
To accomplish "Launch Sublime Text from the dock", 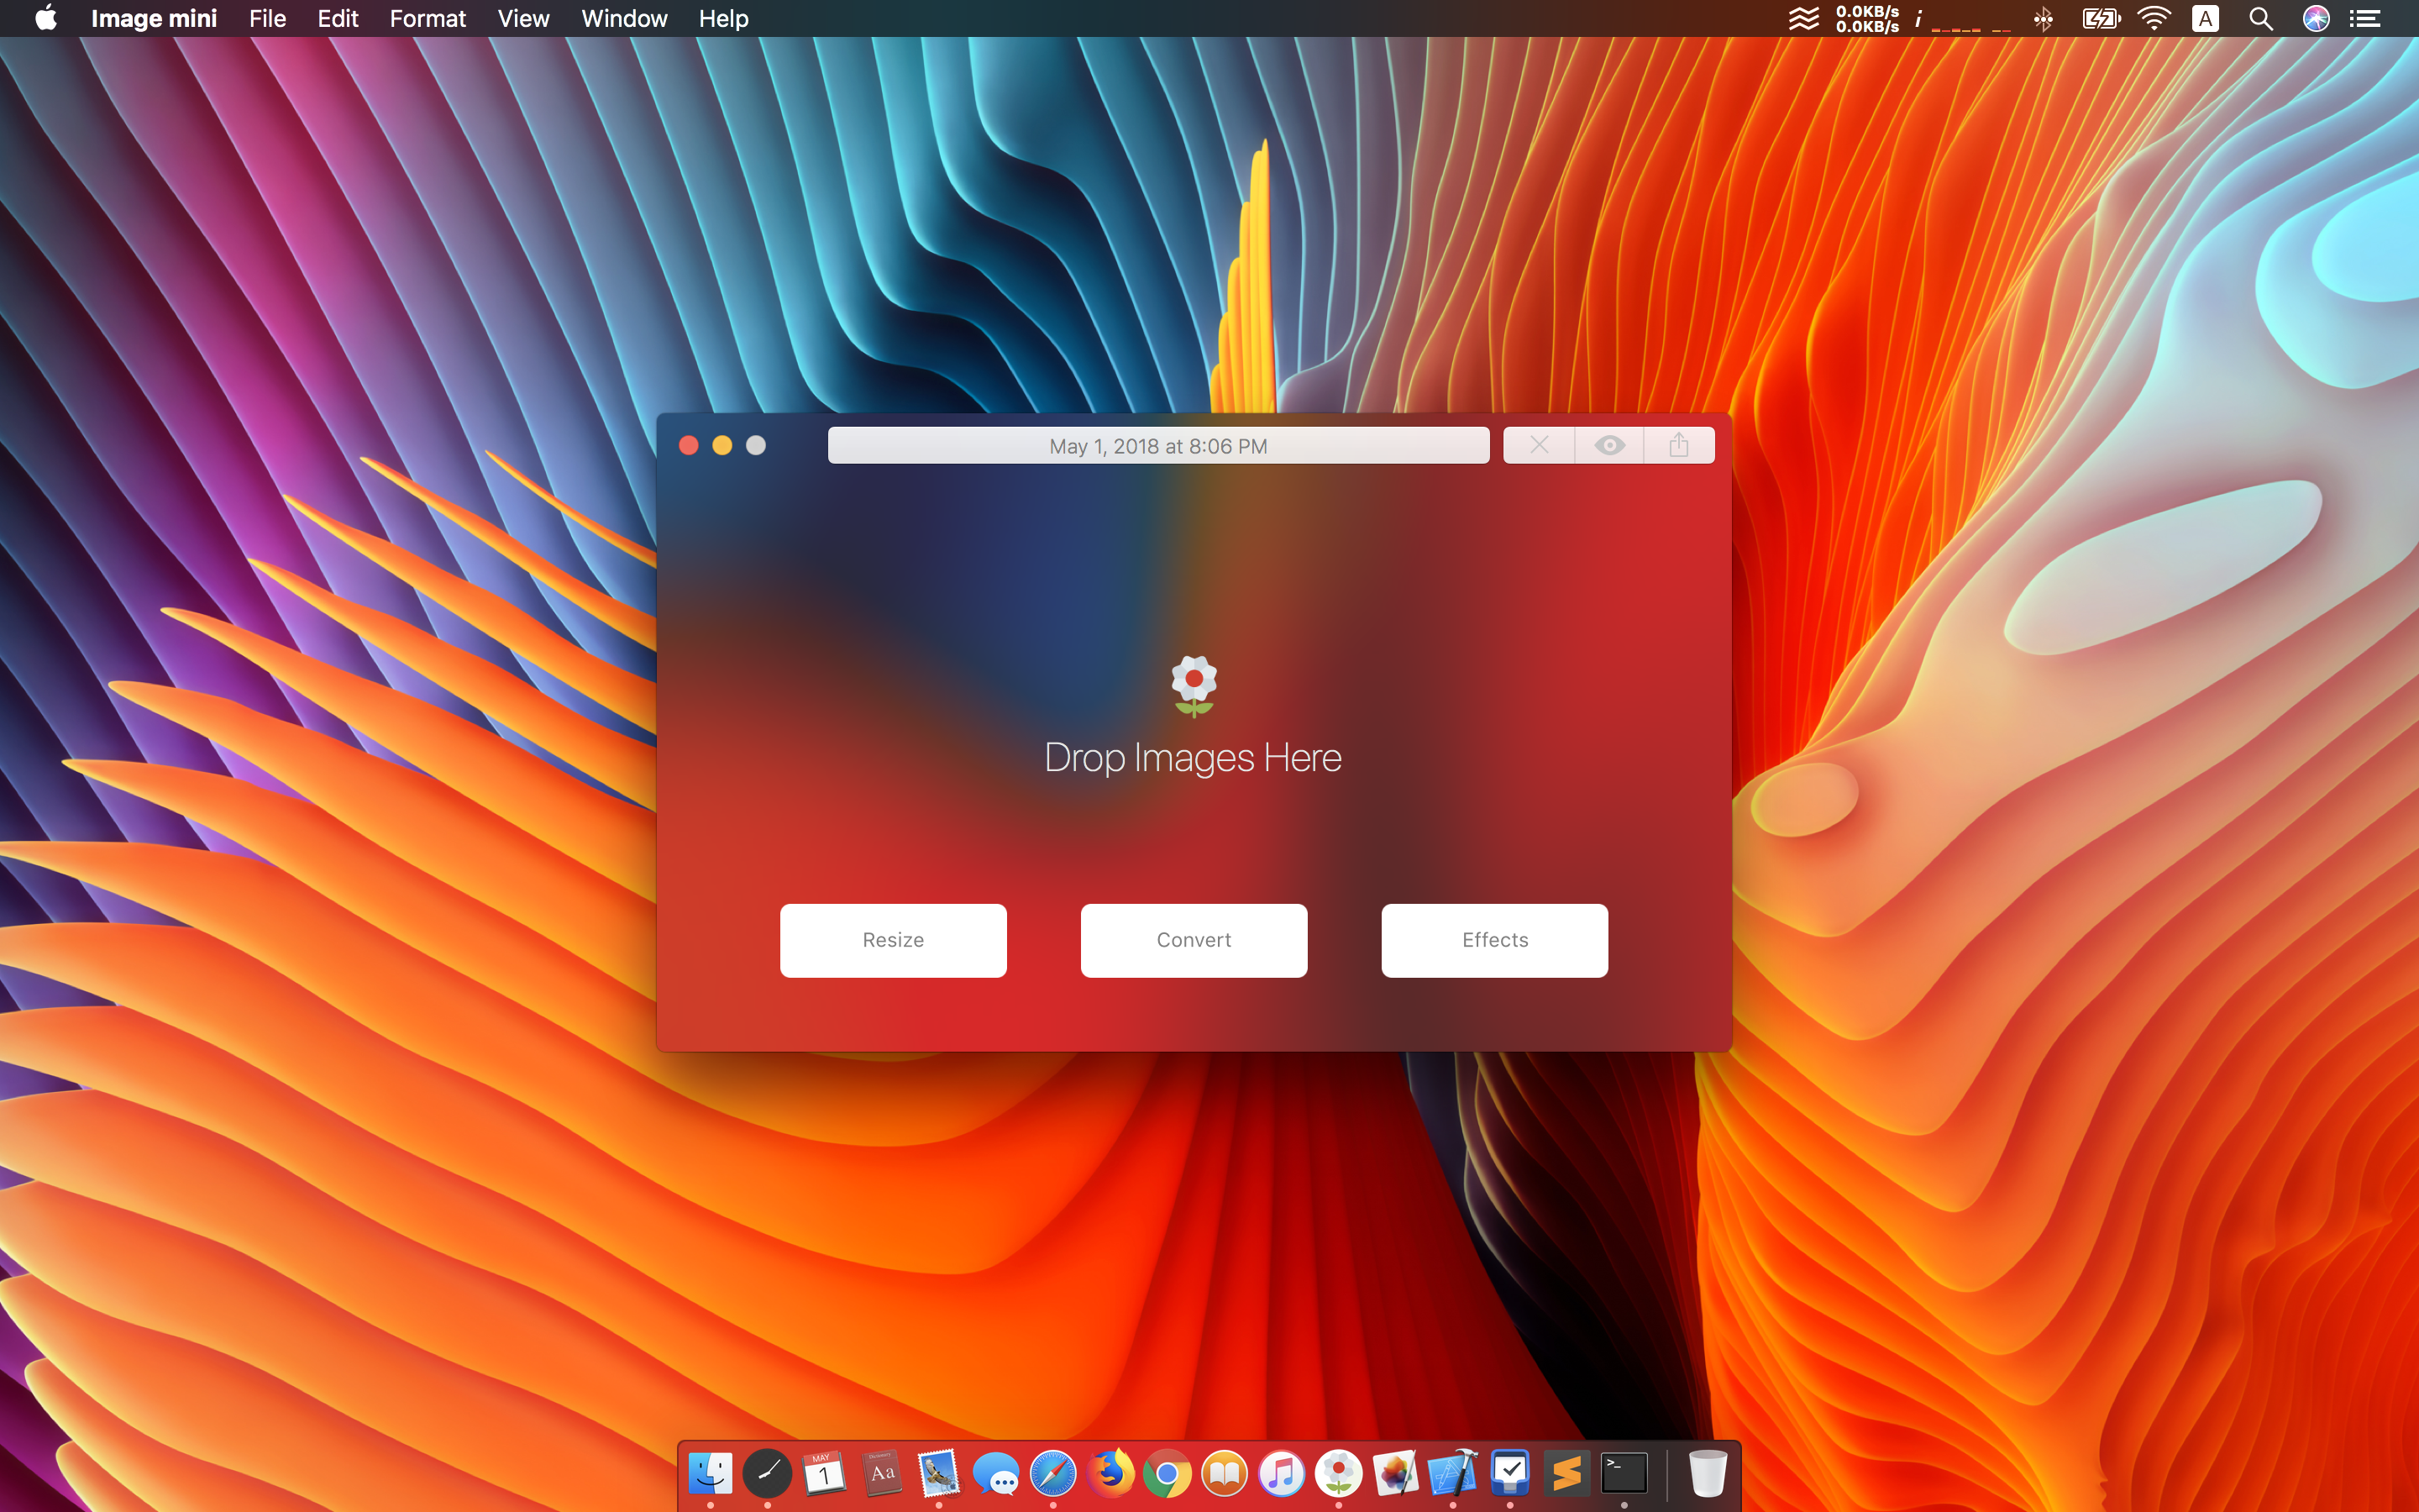I will point(1566,1473).
